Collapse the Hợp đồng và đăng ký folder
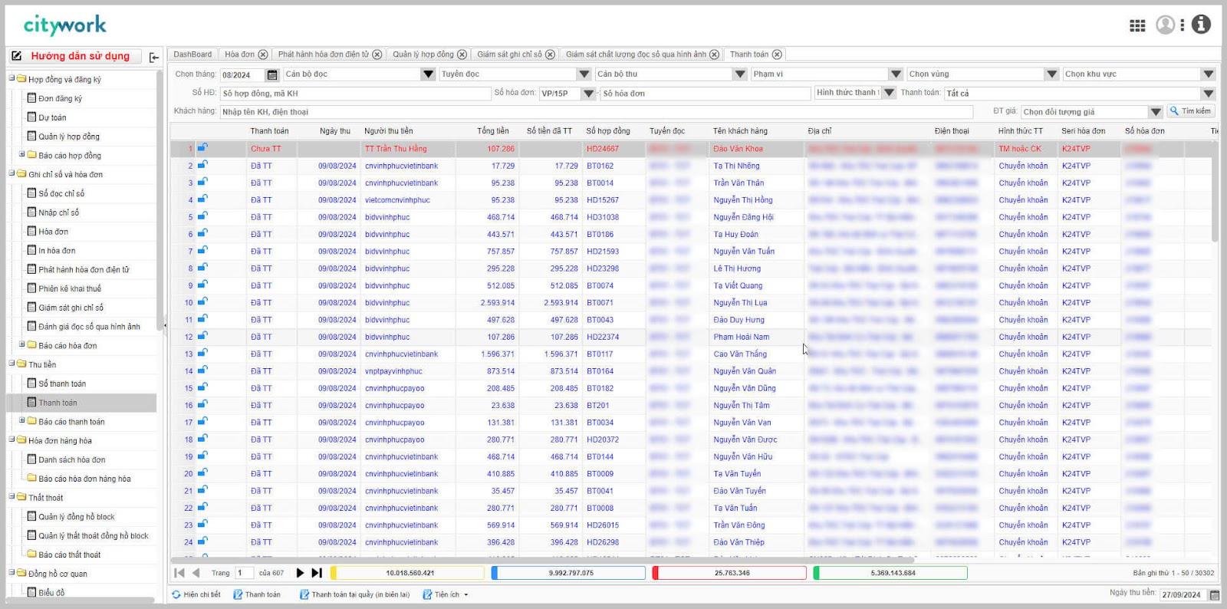 point(12,78)
